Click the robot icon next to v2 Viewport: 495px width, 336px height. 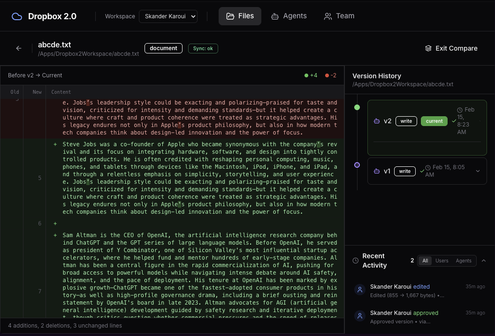pyautogui.click(x=377, y=121)
